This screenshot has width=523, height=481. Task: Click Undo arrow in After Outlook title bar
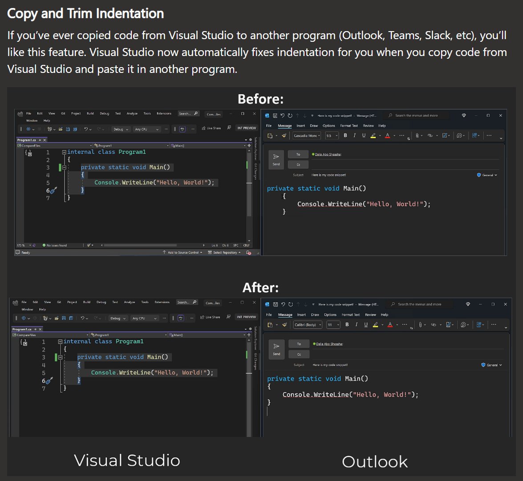(x=283, y=305)
